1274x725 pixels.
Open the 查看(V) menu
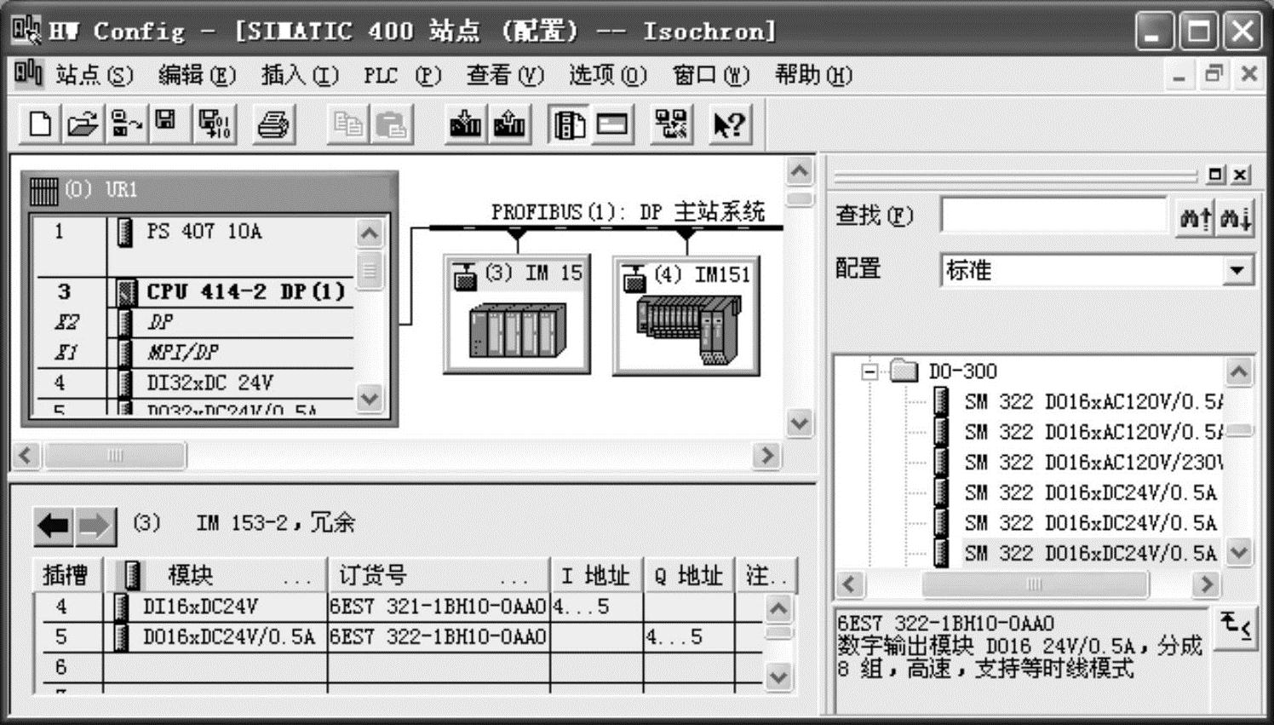point(505,76)
